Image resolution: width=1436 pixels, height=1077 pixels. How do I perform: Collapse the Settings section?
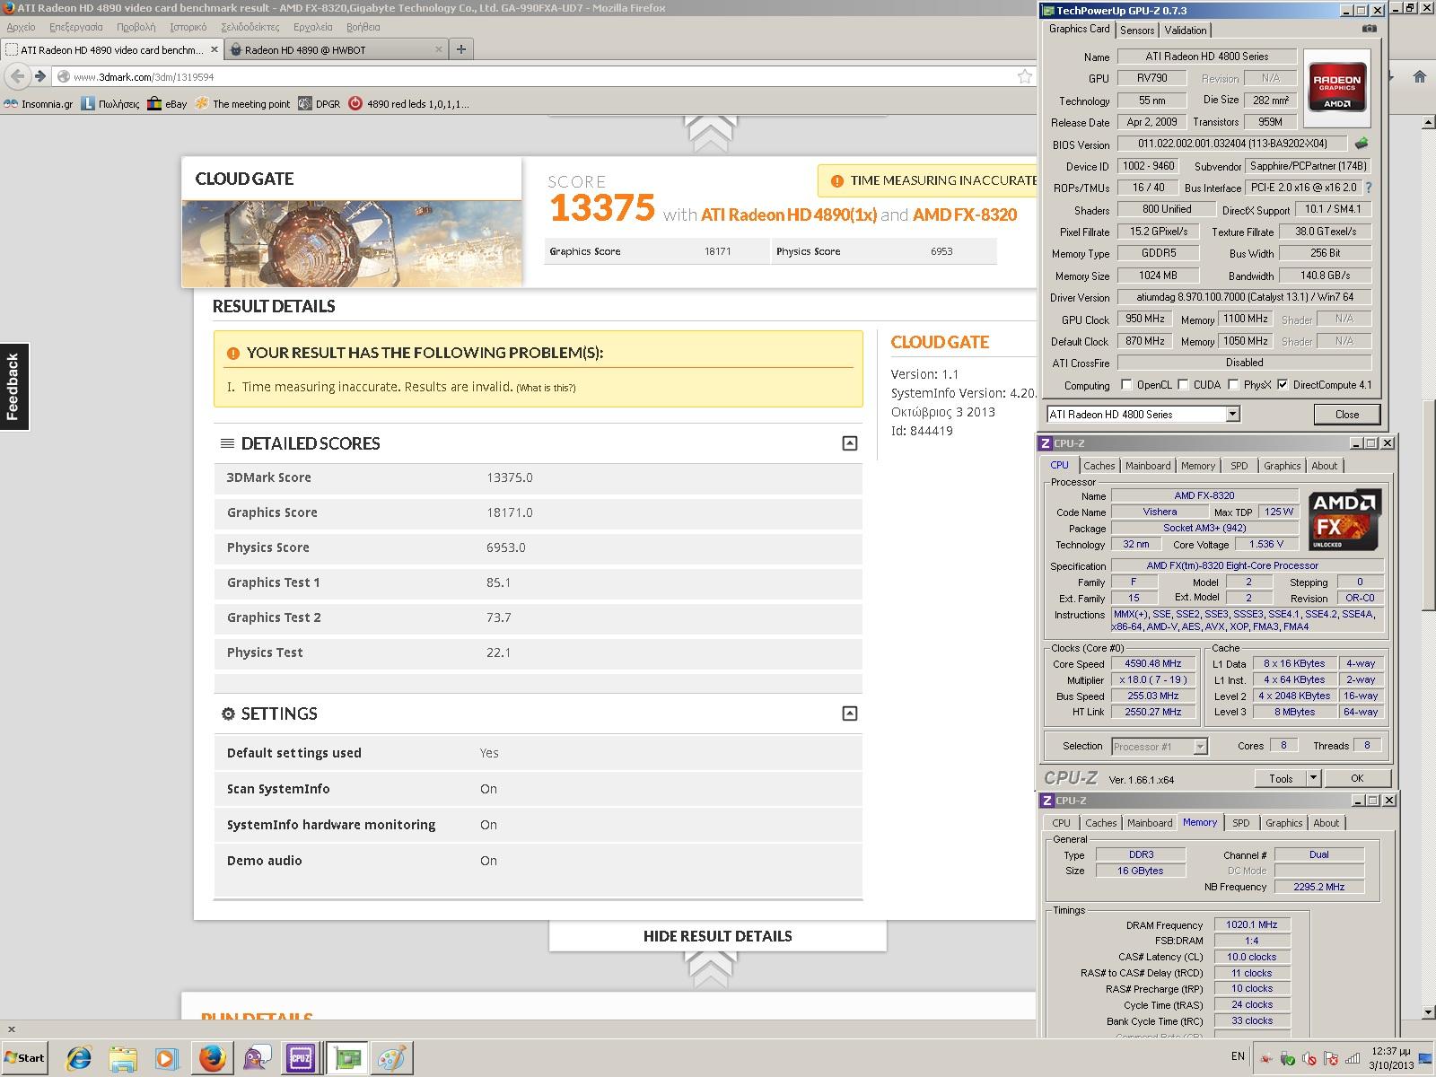(850, 714)
